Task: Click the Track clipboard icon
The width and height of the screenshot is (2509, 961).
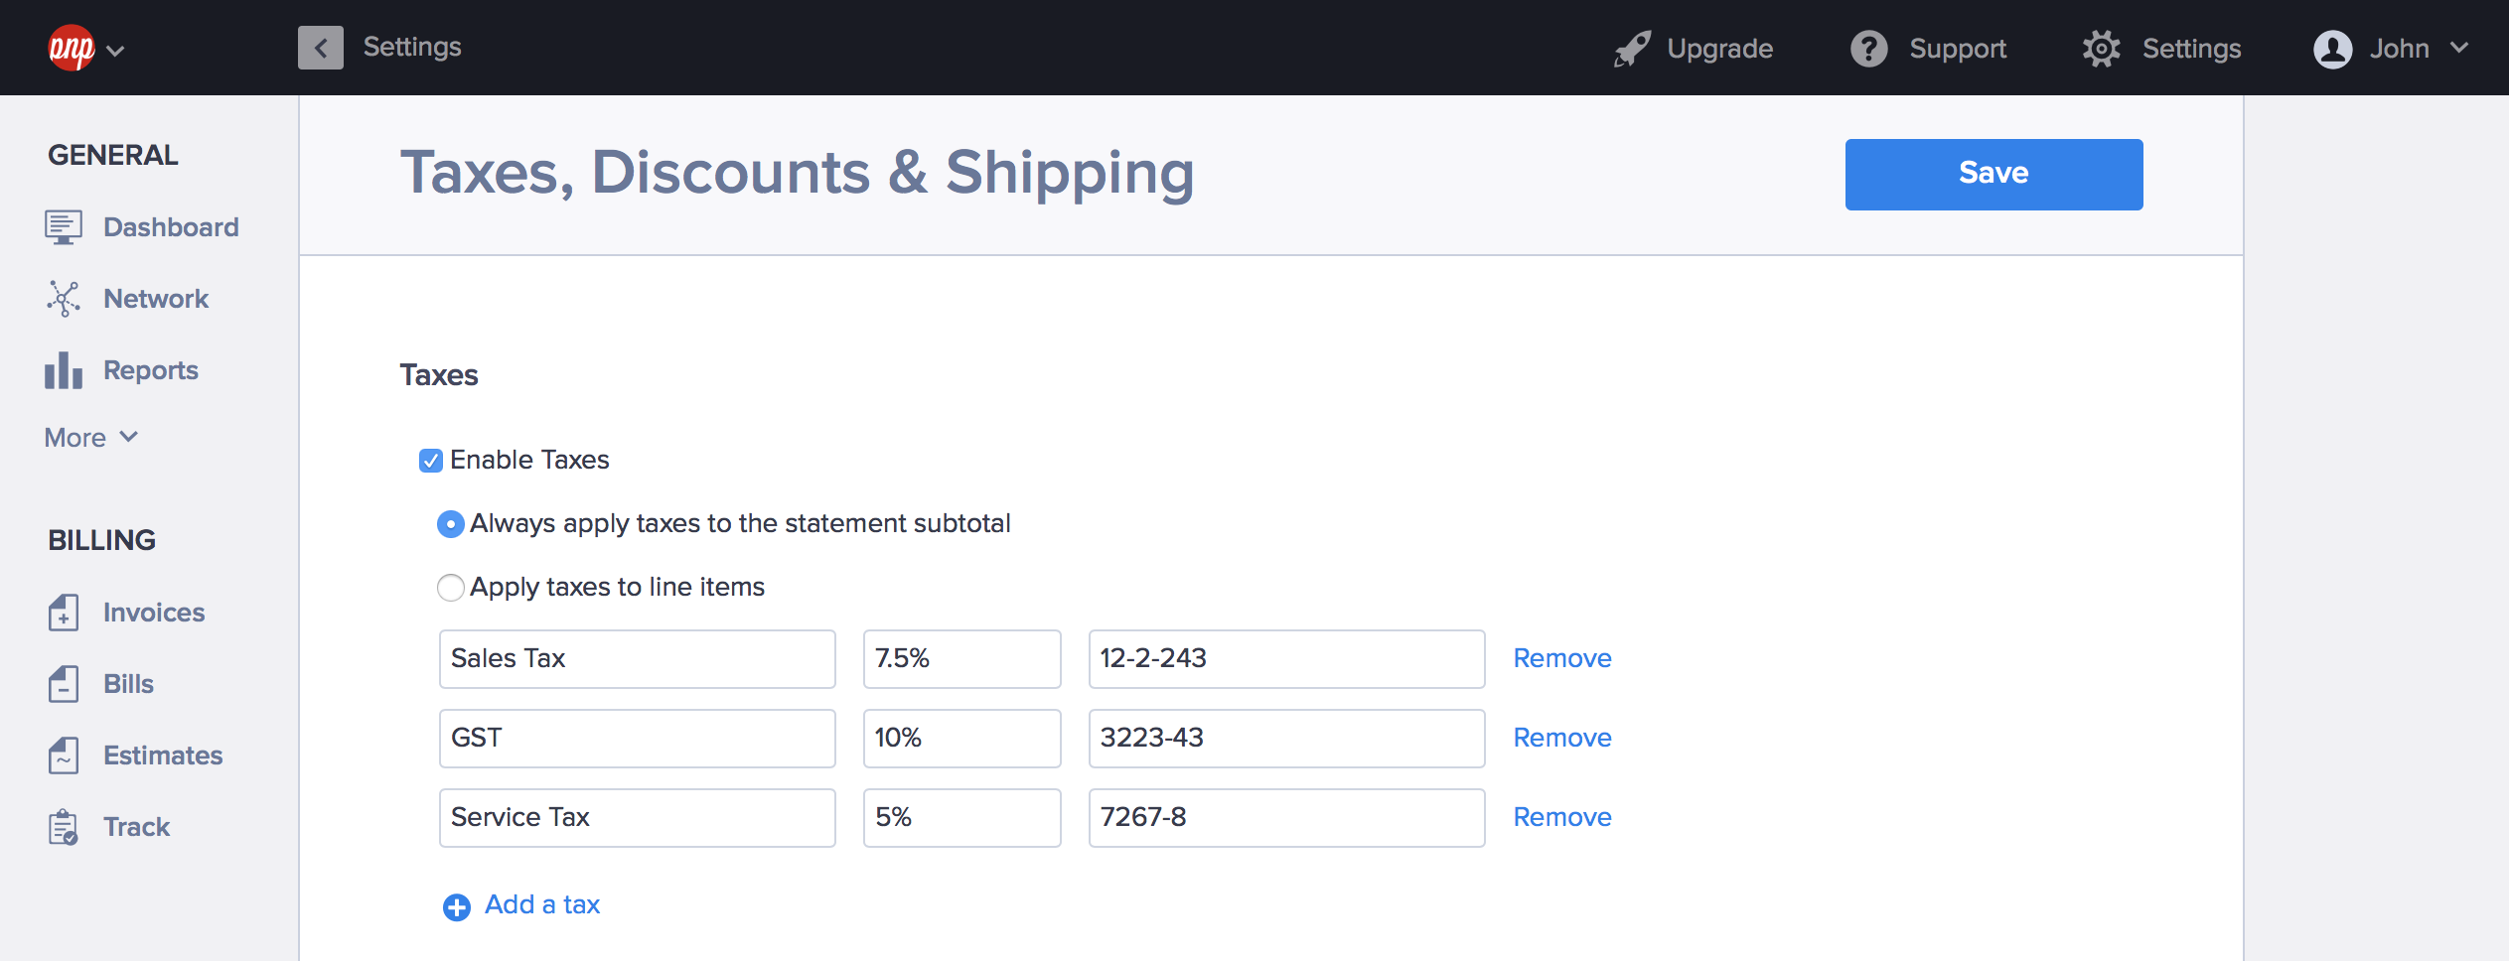Action: [x=63, y=827]
